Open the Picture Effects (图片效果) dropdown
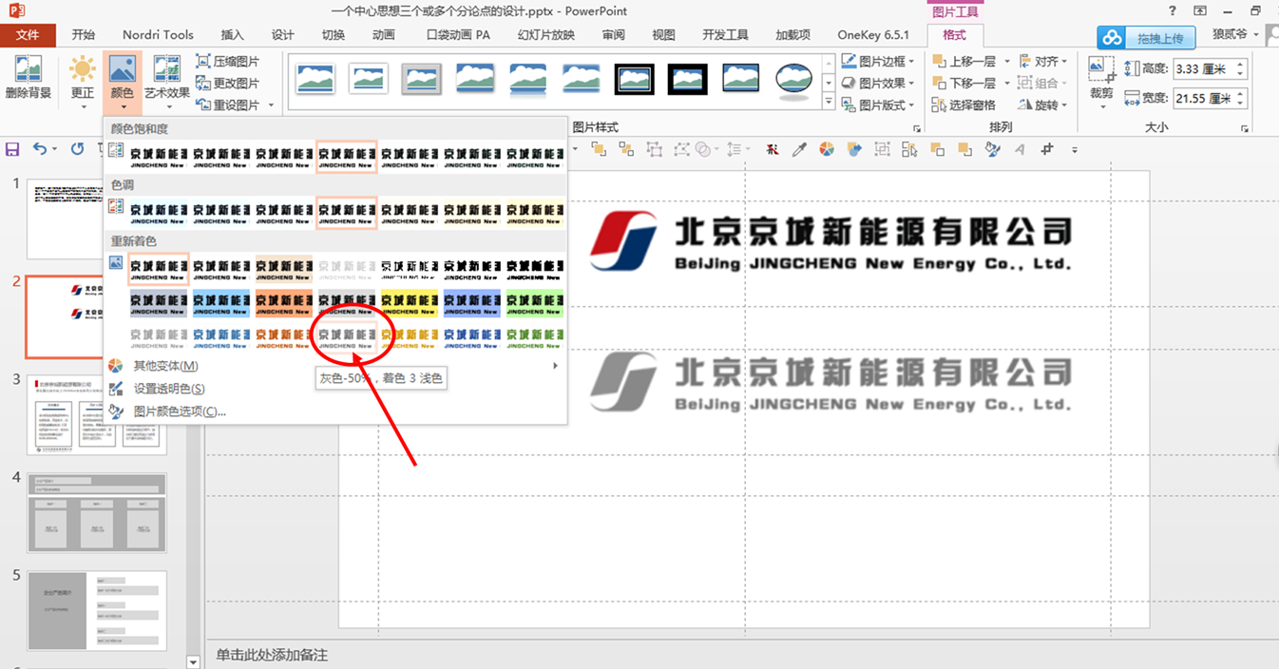Screen dimensions: 1279x669 pyautogui.click(x=879, y=83)
